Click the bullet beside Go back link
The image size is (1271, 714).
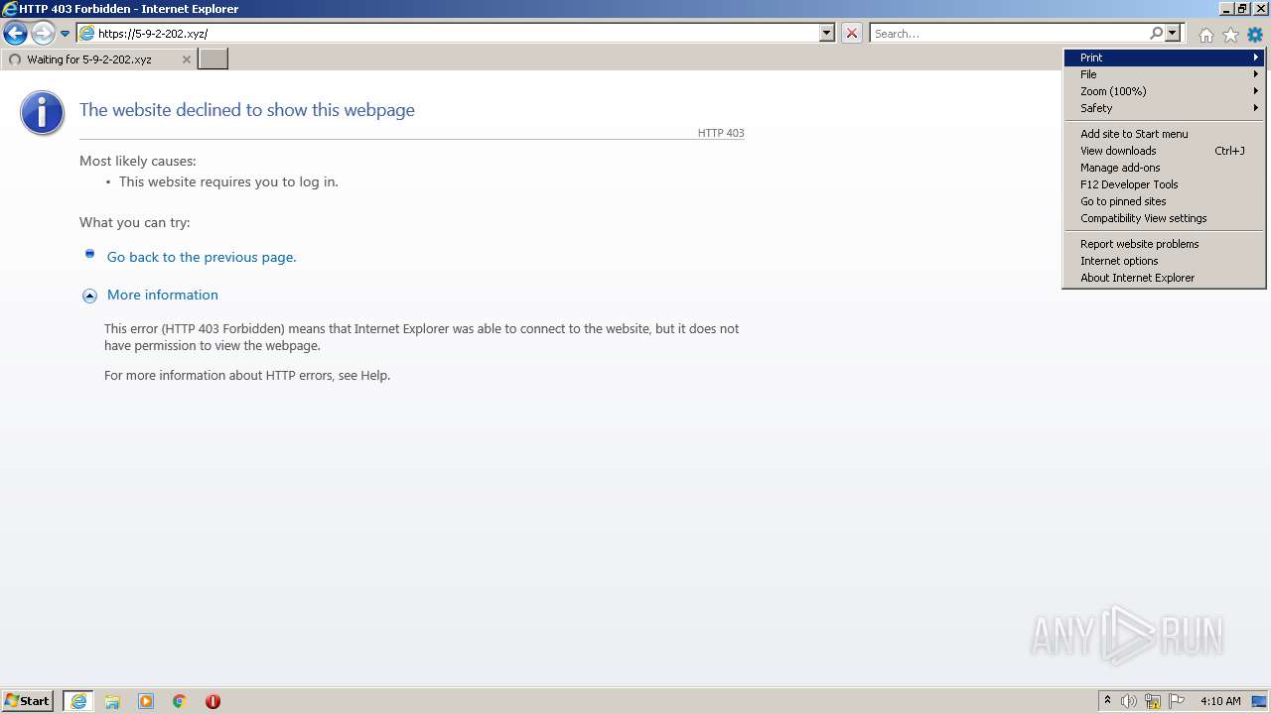pyautogui.click(x=89, y=255)
